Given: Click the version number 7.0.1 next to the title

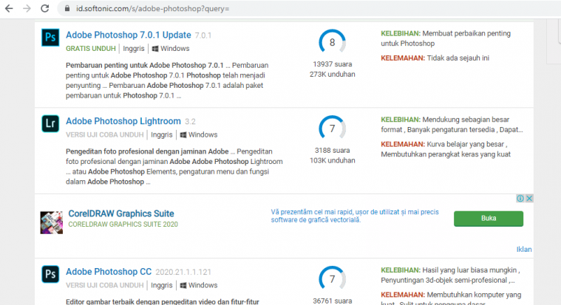Looking at the screenshot, I should [x=203, y=35].
